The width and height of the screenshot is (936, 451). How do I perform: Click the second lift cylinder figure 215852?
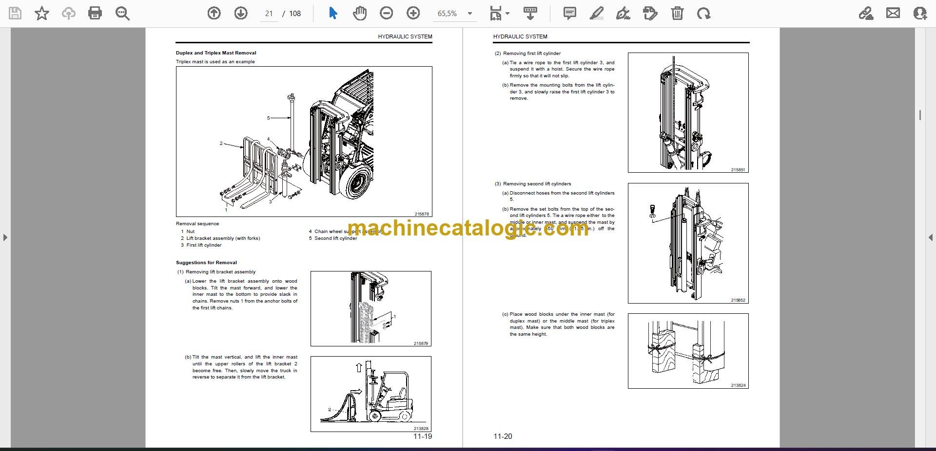point(688,243)
